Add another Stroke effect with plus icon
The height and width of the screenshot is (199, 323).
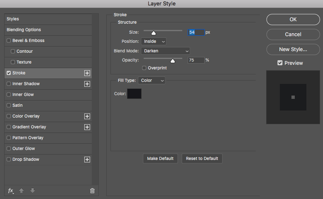click(87, 73)
